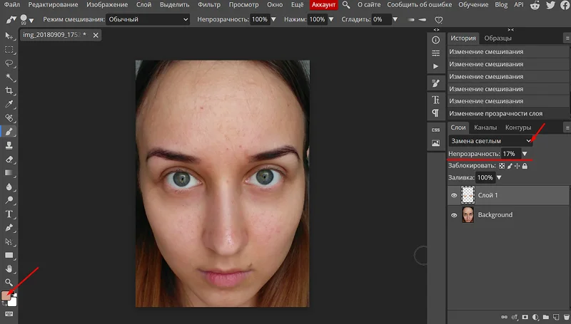Expand the Сгладить 0% arrow
The image size is (571, 324).
click(395, 19)
